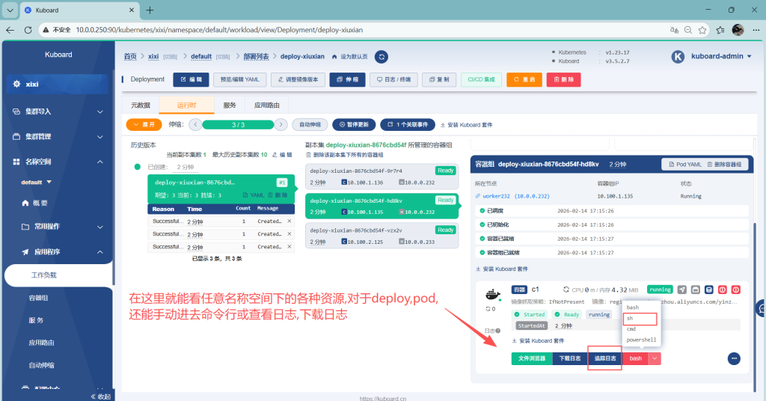Click the 删除 trash button for the deployment
The width and height of the screenshot is (766, 401).
[564, 79]
